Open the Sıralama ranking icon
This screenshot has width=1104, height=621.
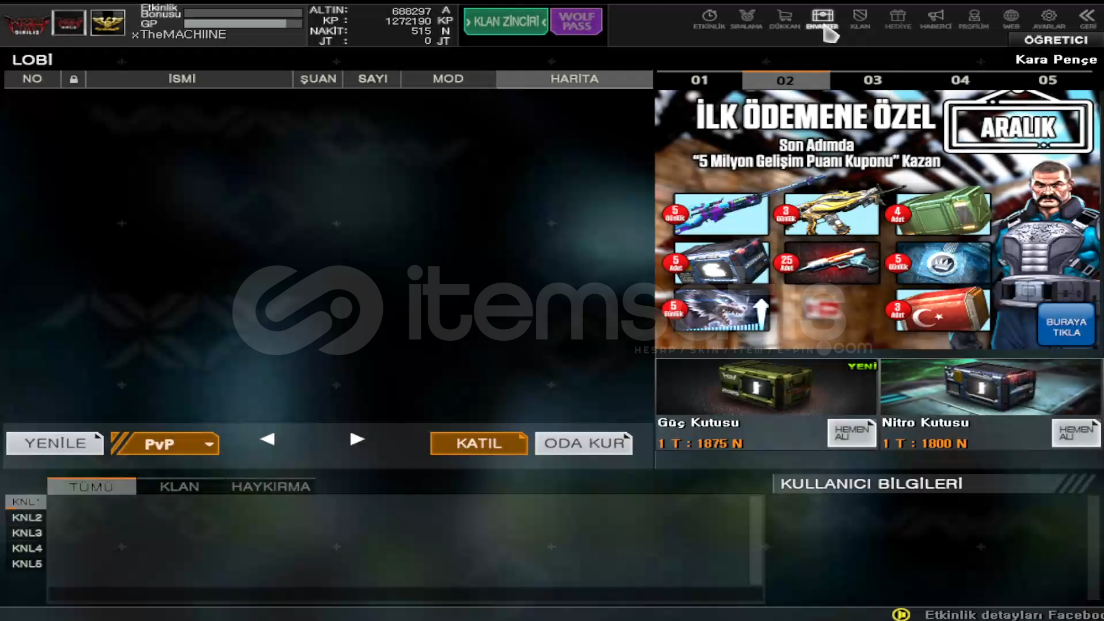coord(747,18)
